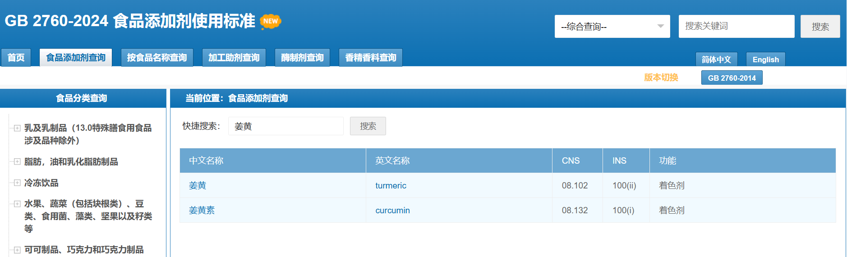Screen dimensions: 847x257
Task: Expand the 脂肪,油和乳化脂肪制品 category
Action: pyautogui.click(x=17, y=161)
